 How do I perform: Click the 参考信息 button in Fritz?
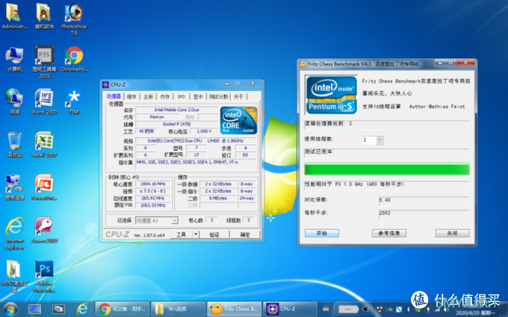click(x=389, y=233)
